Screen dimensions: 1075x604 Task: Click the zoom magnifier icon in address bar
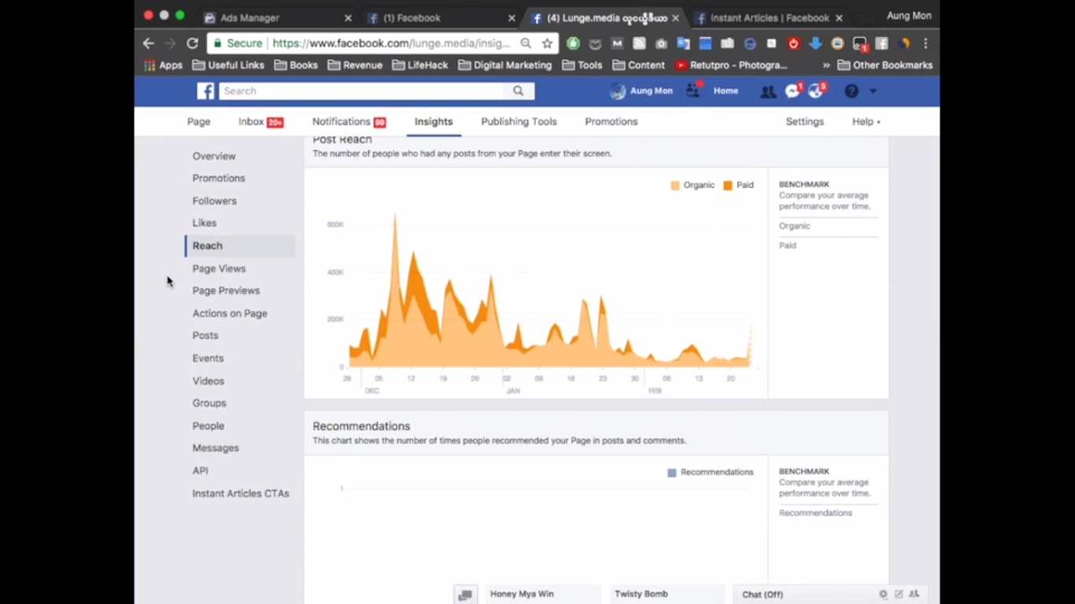(x=526, y=43)
